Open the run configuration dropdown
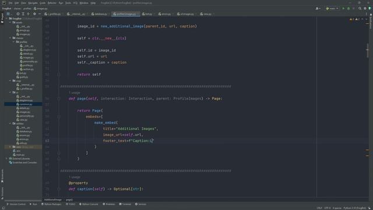The width and height of the screenshot is (373, 210). pos(332,8)
